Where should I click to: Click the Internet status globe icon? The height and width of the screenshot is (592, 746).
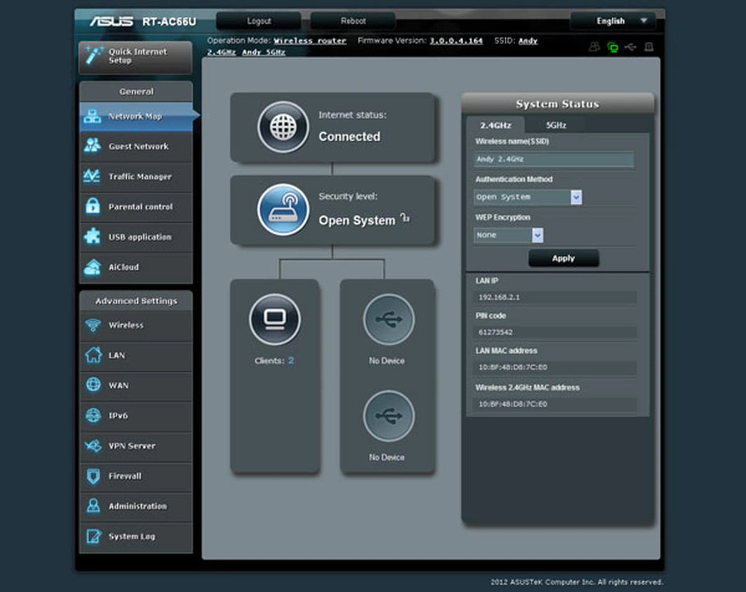coord(283,127)
